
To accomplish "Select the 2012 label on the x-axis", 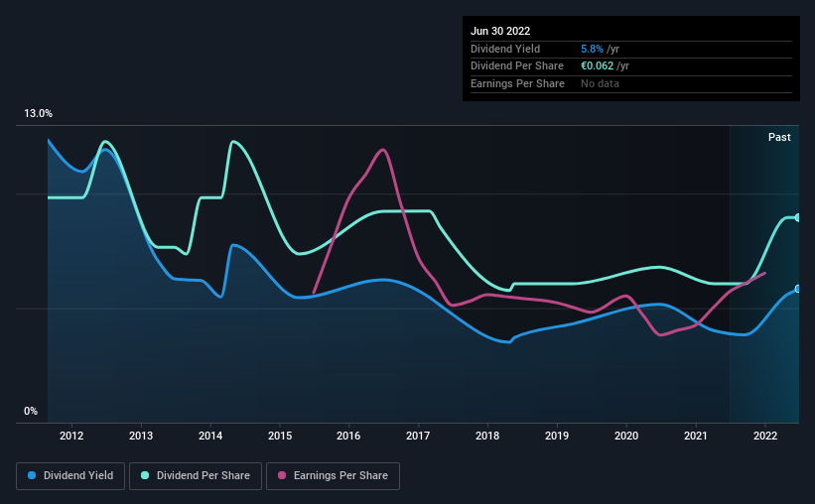I will 71,436.
